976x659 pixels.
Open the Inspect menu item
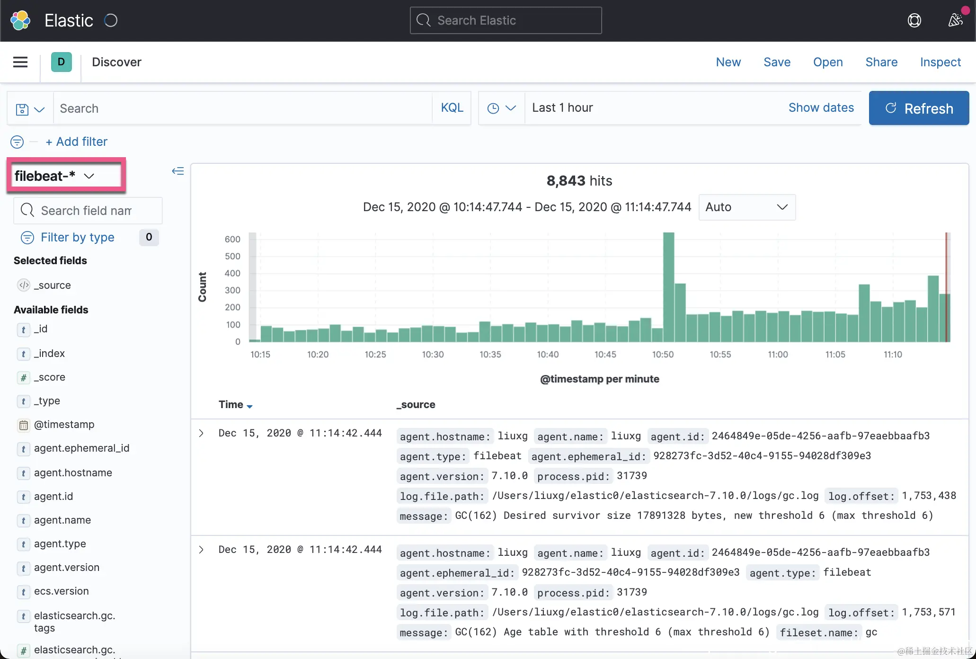(940, 62)
